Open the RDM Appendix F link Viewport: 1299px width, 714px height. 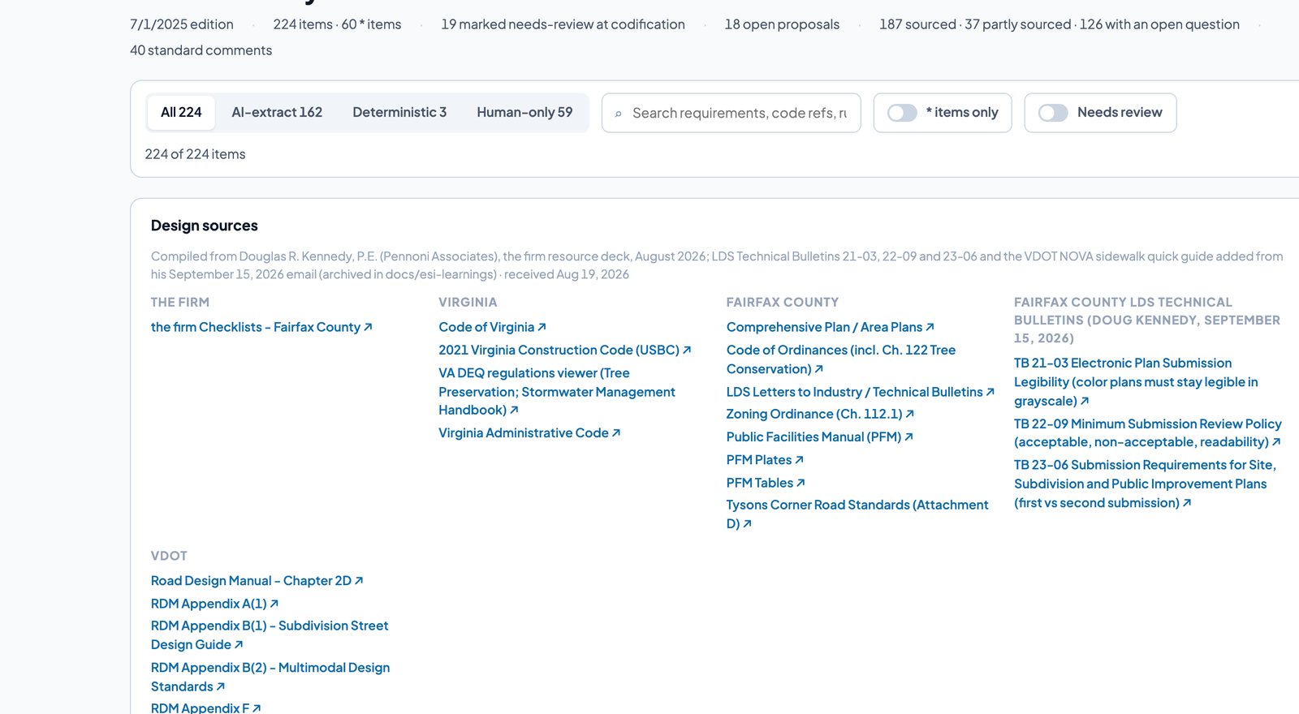click(205, 708)
